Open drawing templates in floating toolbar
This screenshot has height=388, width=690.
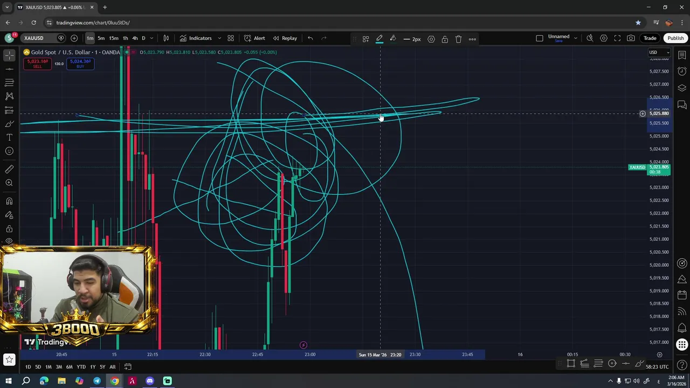coord(365,39)
